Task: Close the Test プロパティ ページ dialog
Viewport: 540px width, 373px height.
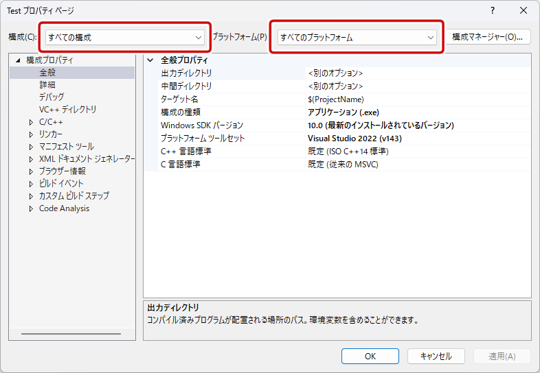Action: coord(524,11)
